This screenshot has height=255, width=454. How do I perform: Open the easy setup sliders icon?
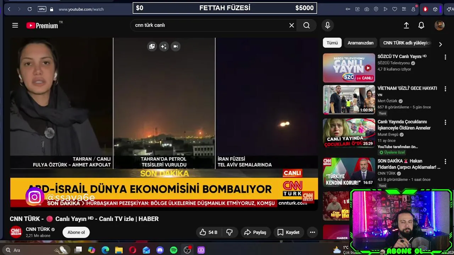tap(404, 9)
